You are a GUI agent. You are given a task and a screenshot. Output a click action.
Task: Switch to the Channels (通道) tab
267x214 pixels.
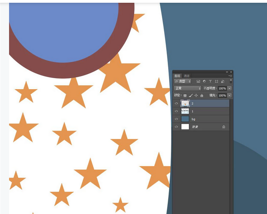point(187,76)
